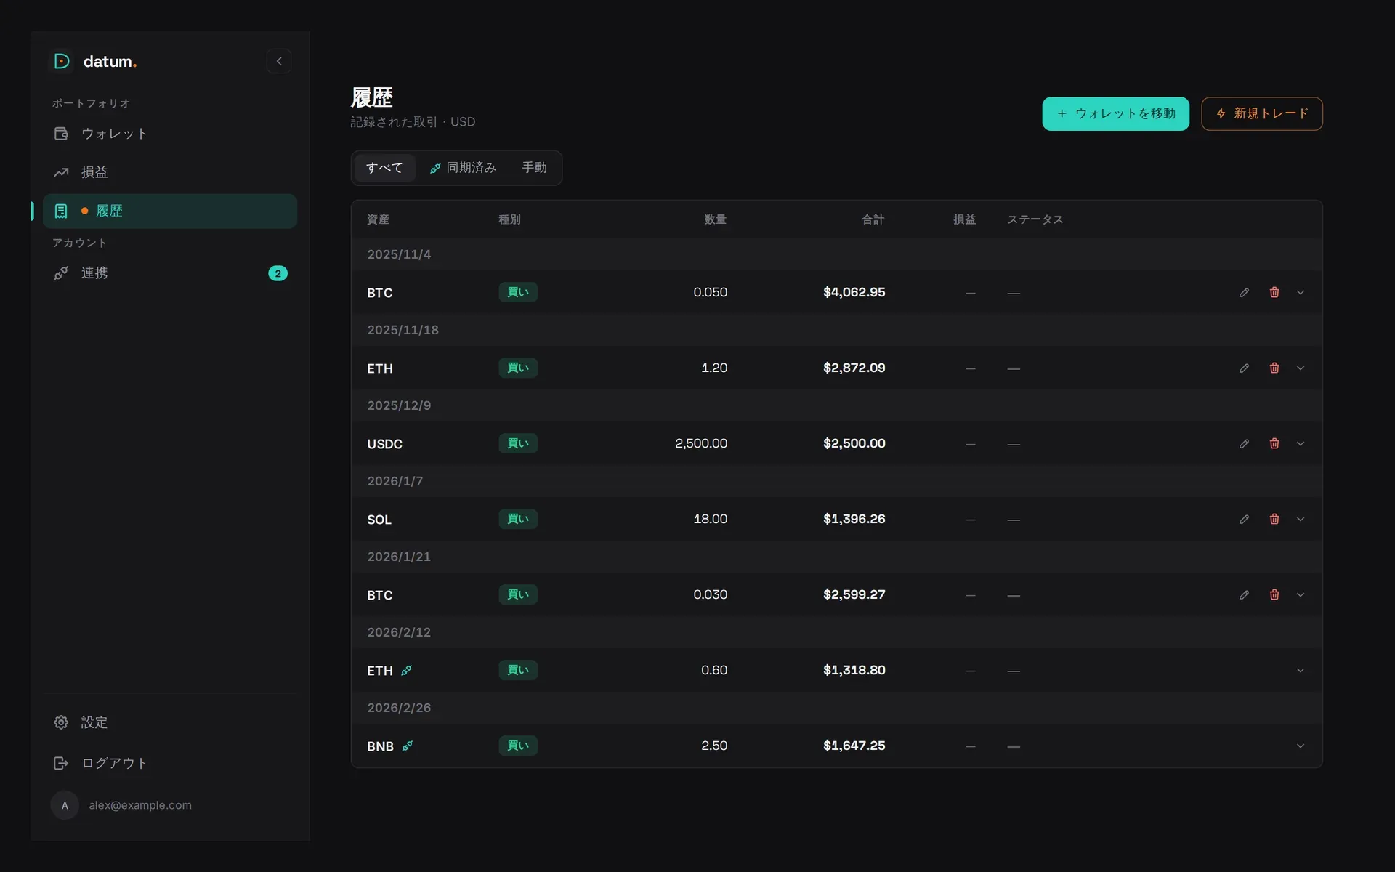Click the alex@example.com account label

coord(140,805)
